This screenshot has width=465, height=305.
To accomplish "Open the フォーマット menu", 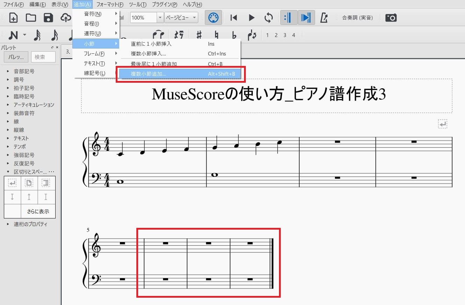I will (x=109, y=5).
